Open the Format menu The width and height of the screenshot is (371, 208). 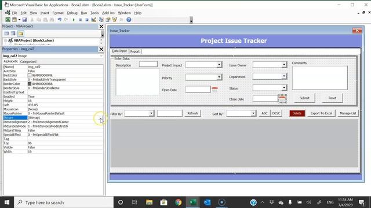(58, 13)
